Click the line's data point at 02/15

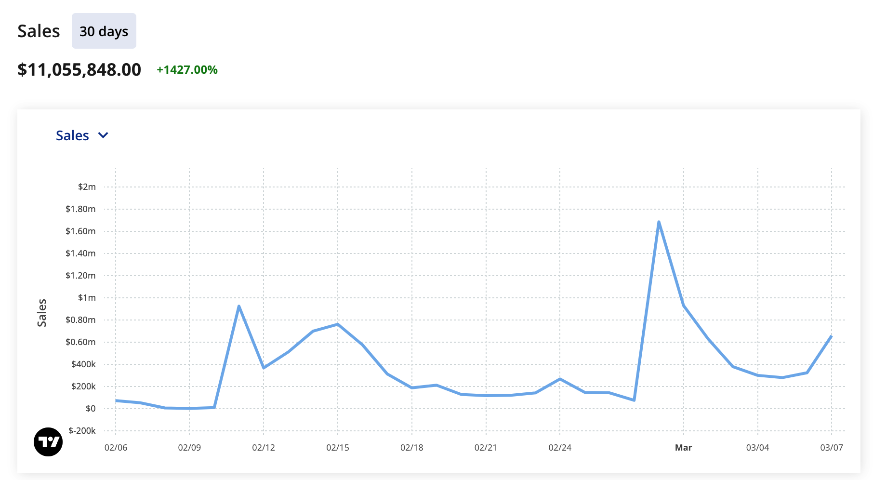[x=338, y=324]
